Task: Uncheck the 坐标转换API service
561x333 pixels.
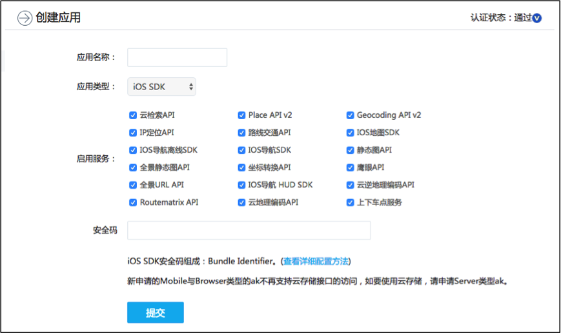Action: point(242,167)
